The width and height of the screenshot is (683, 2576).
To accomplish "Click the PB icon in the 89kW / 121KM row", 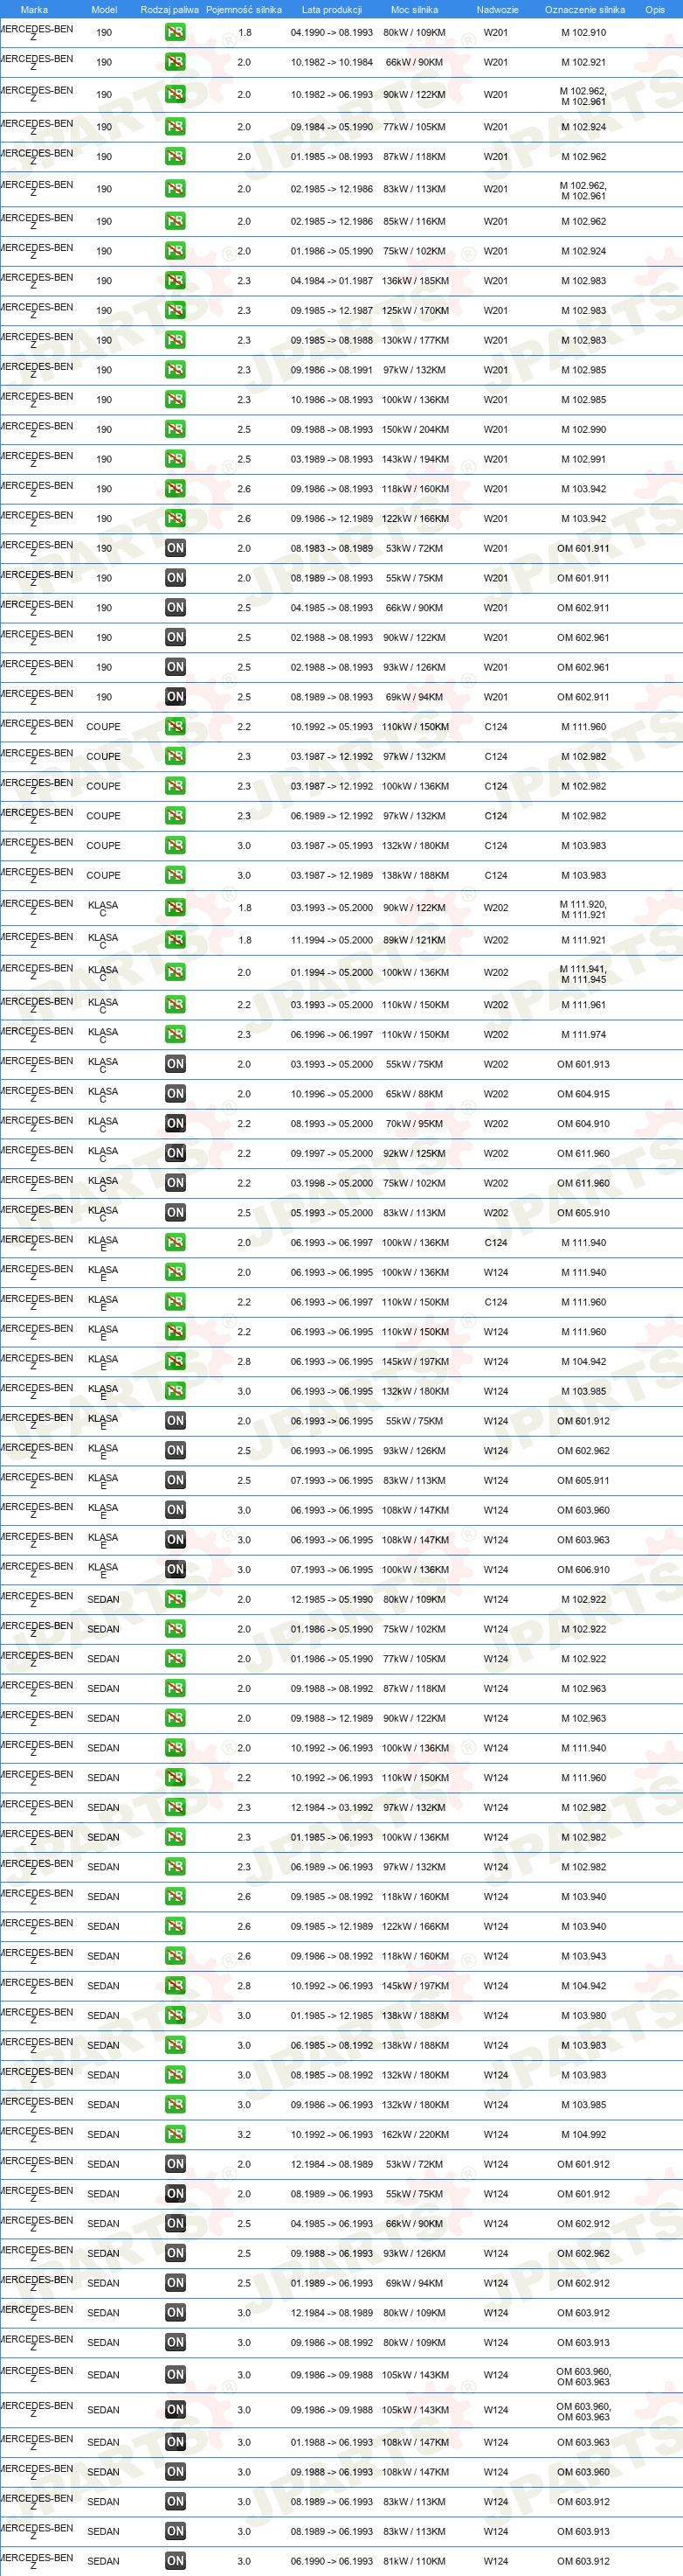I will pyautogui.click(x=175, y=940).
